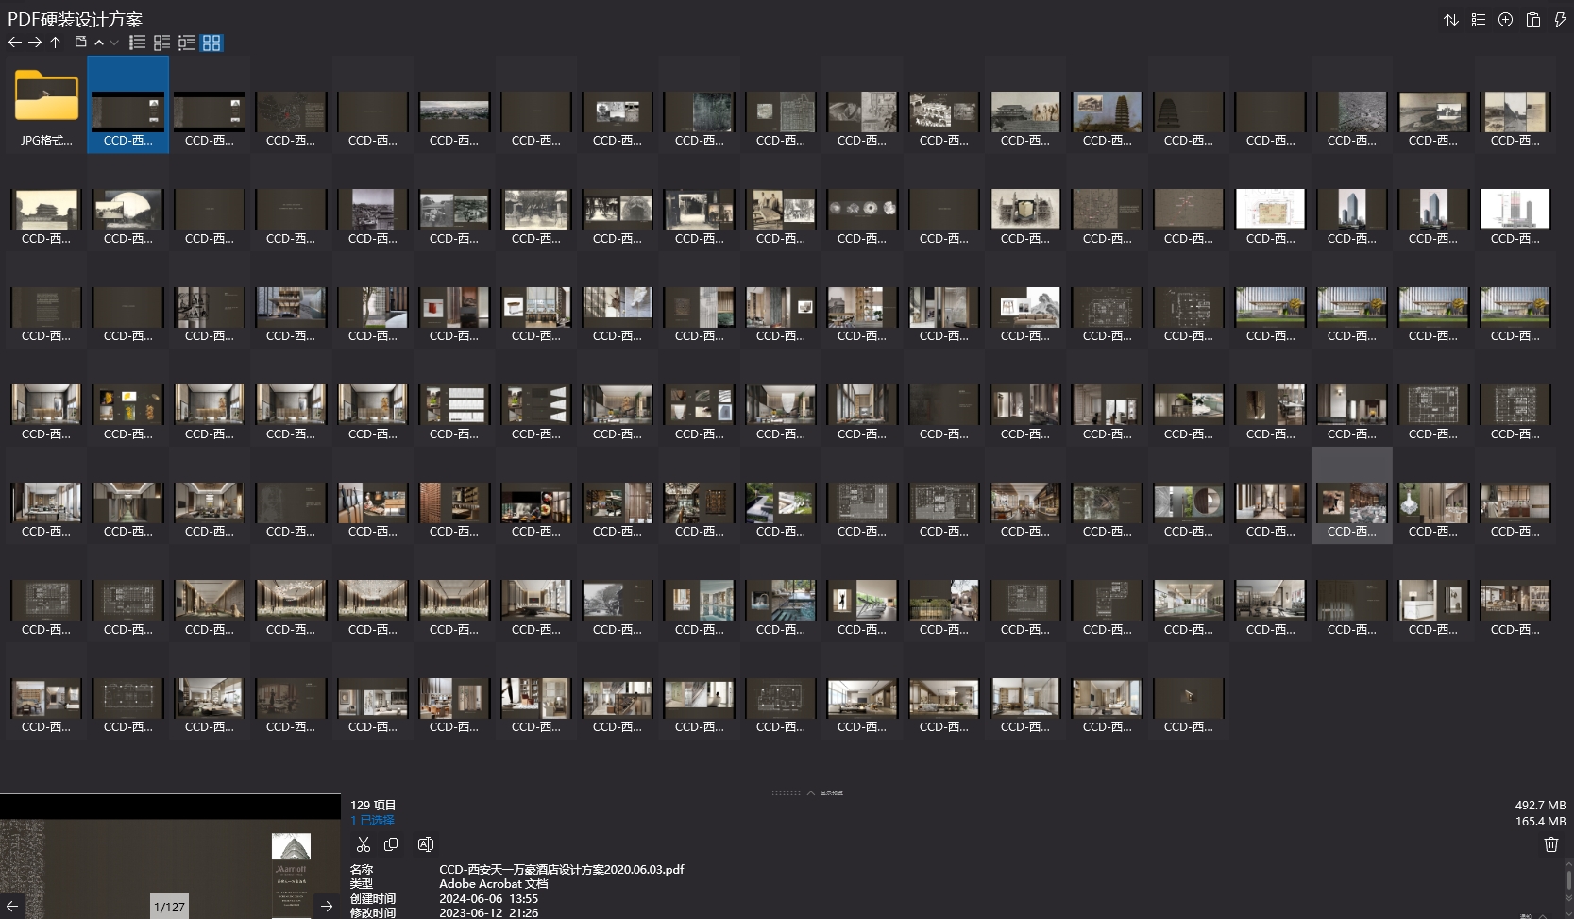The image size is (1574, 919).
Task: Click the checklist selection icon at top right
Action: pos(1479,20)
